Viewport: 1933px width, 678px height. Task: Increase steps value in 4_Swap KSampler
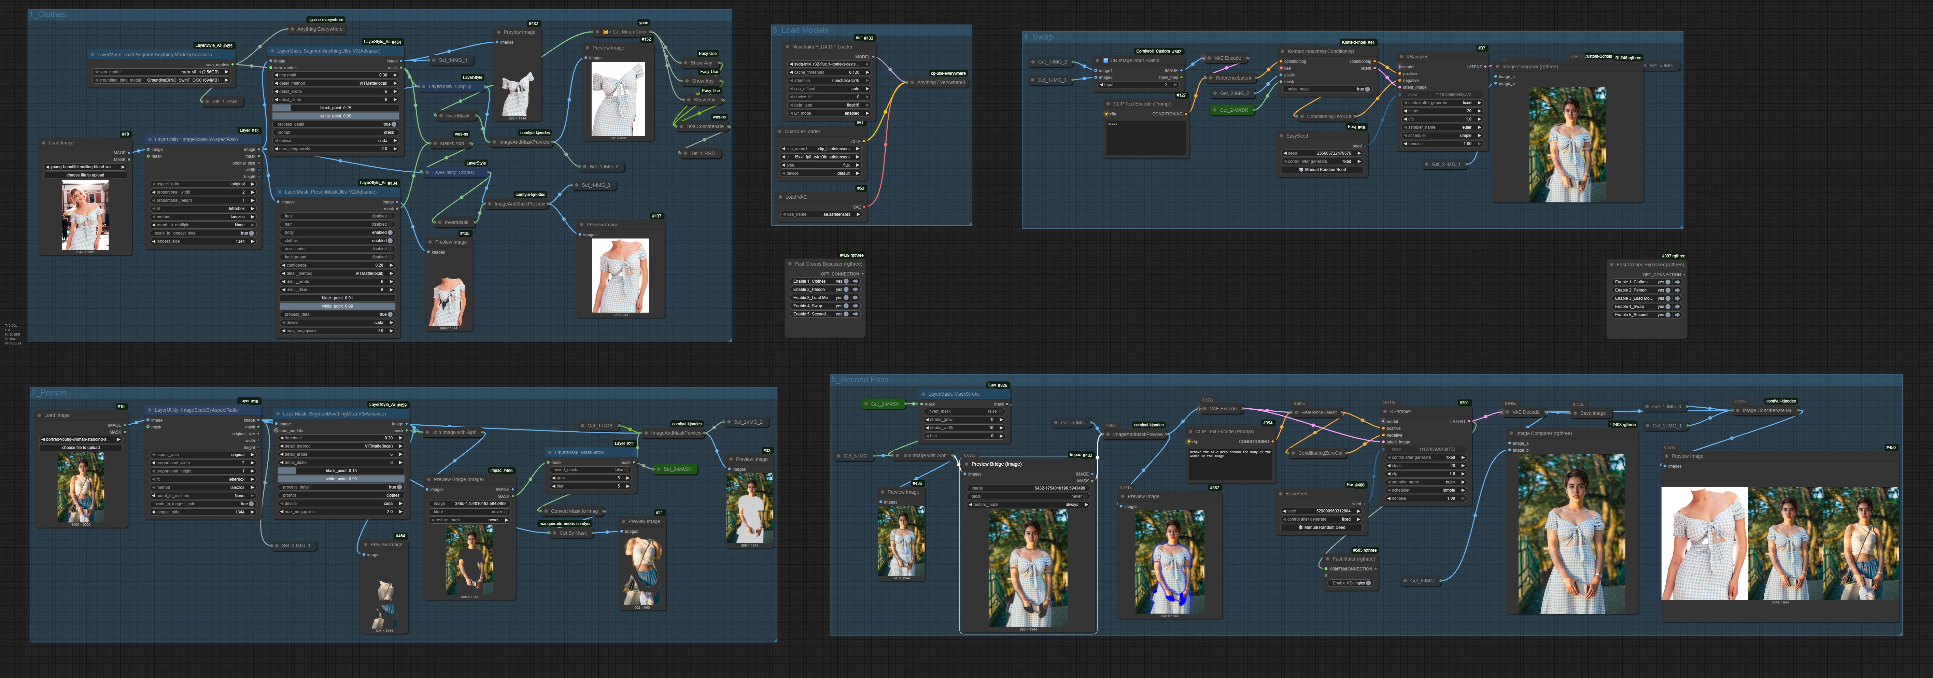click(1479, 111)
